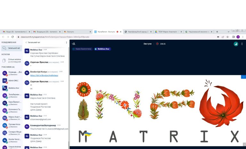Open chat options three-dot menu

pyautogui.click(x=67, y=42)
